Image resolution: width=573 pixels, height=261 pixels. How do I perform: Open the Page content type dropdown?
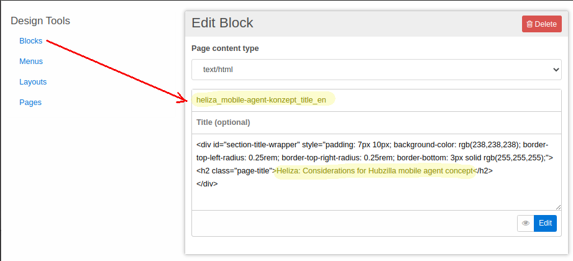click(376, 70)
